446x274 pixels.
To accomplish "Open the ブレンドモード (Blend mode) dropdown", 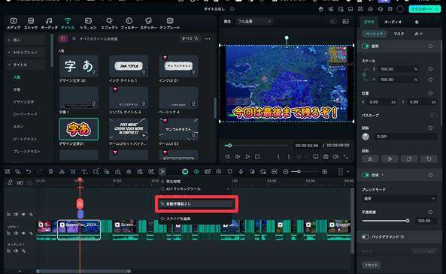I will pos(399,198).
